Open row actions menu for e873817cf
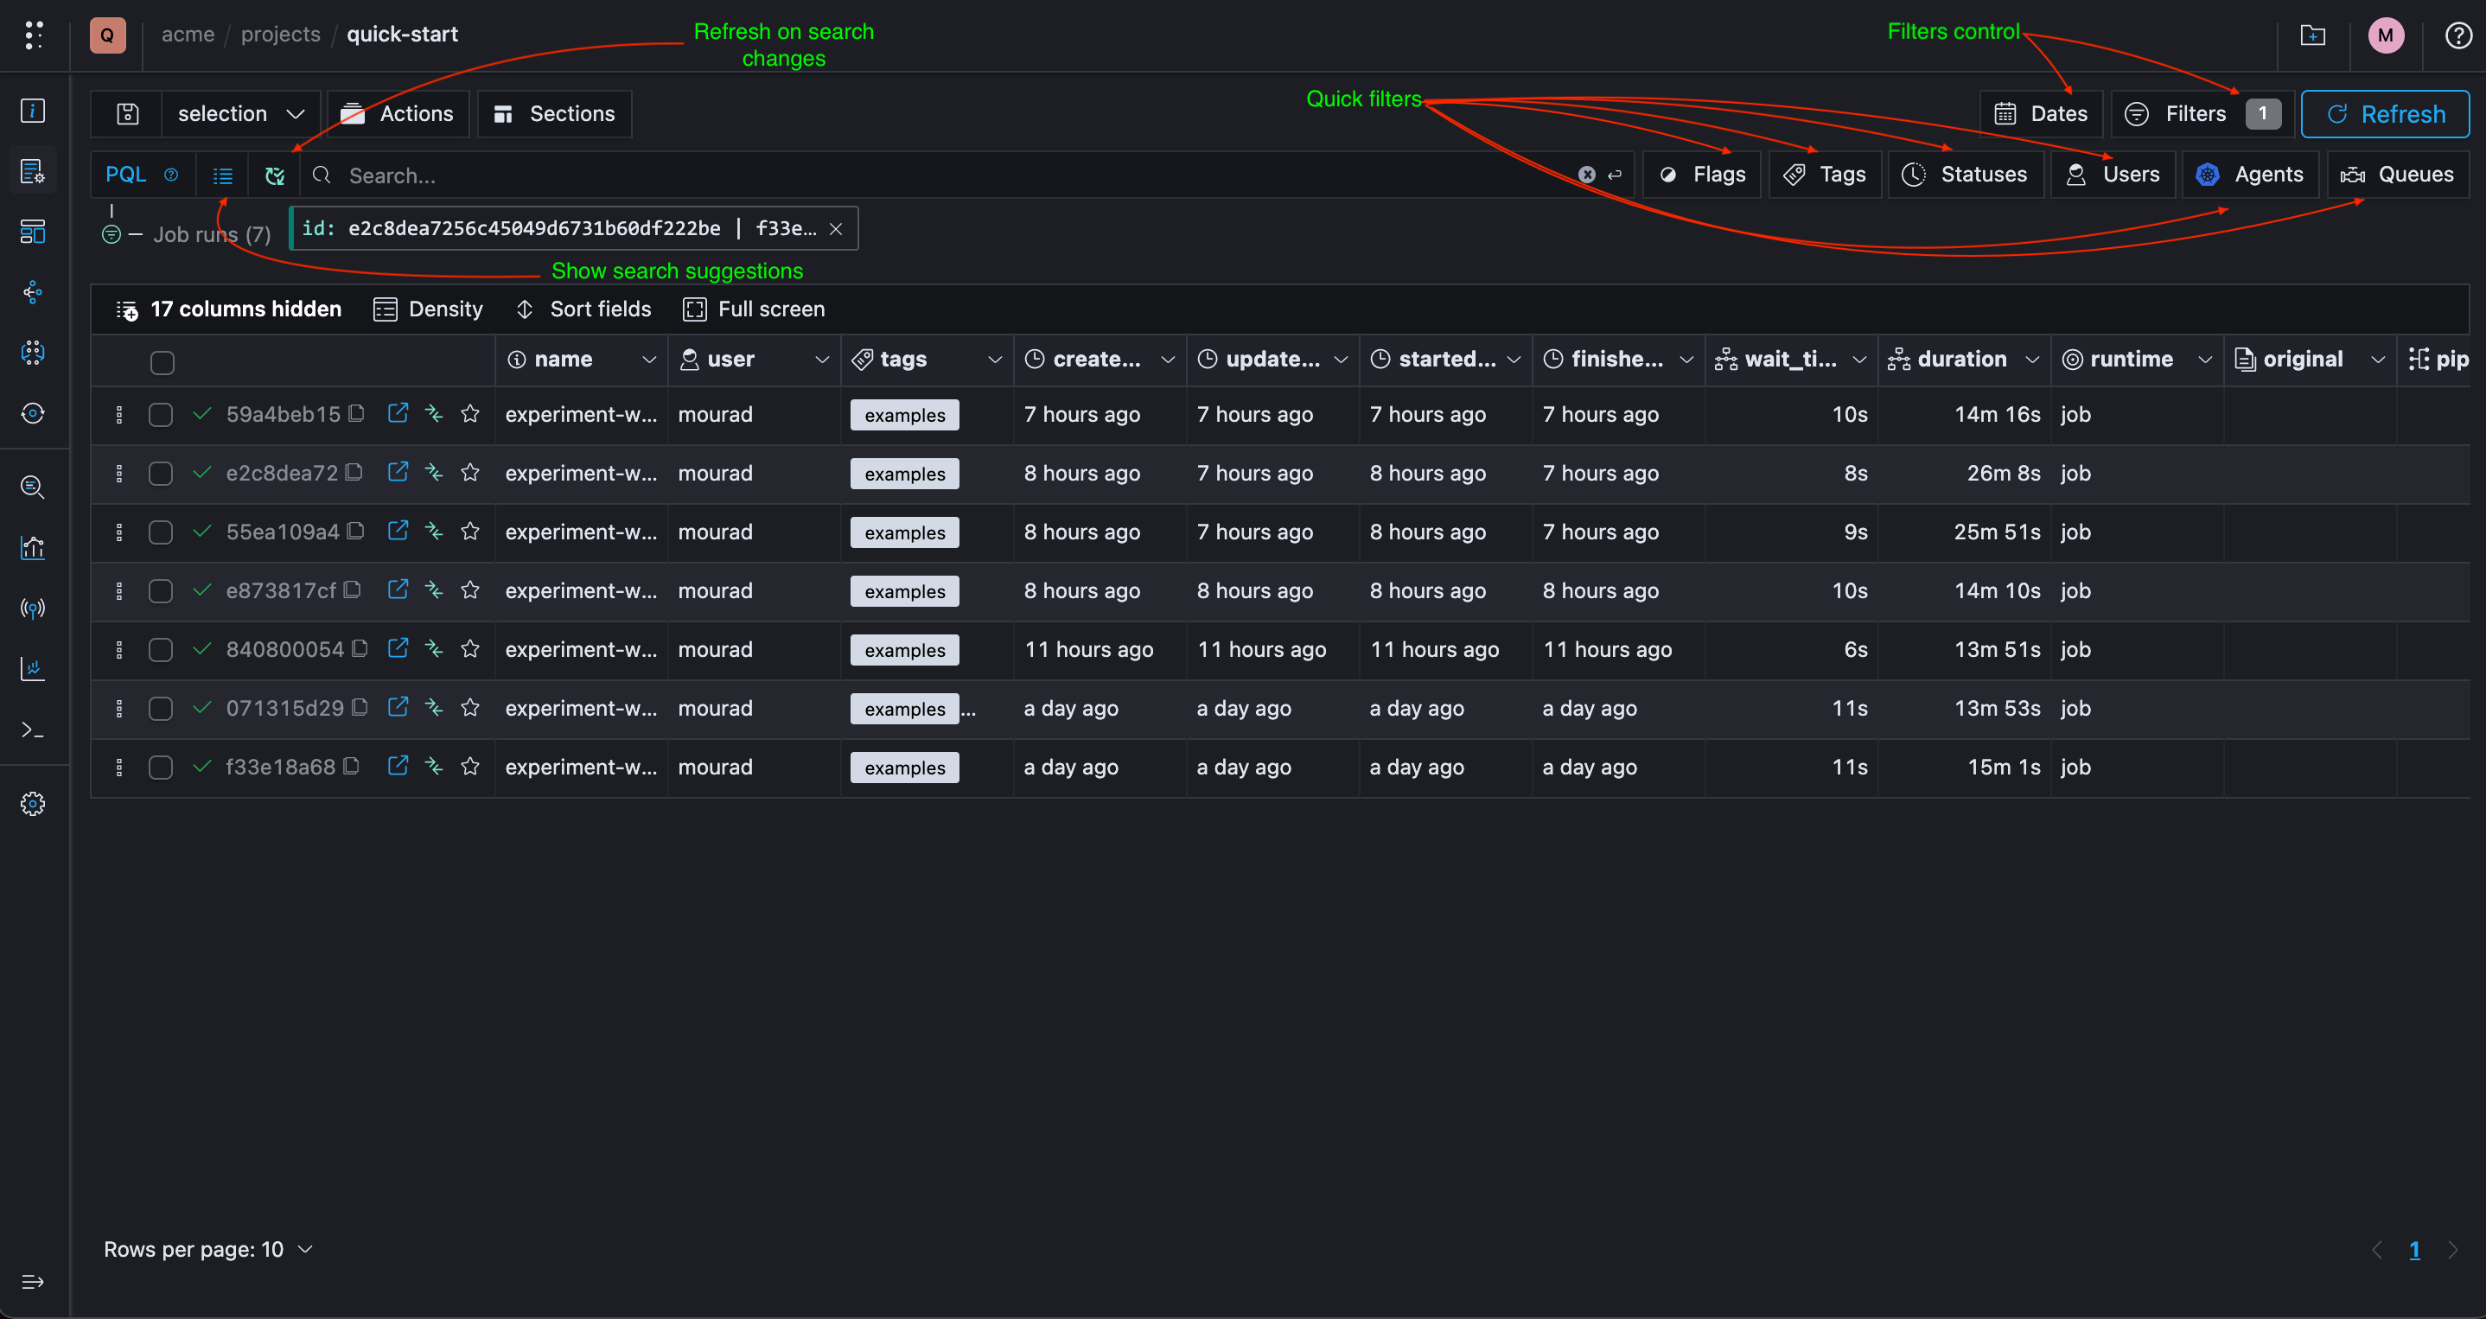This screenshot has height=1319, width=2486. [x=118, y=590]
